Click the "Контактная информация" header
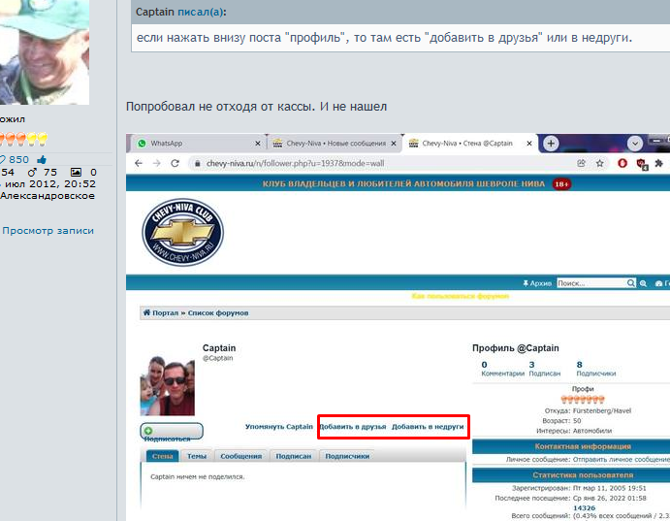This screenshot has width=670, height=521. pos(583,446)
